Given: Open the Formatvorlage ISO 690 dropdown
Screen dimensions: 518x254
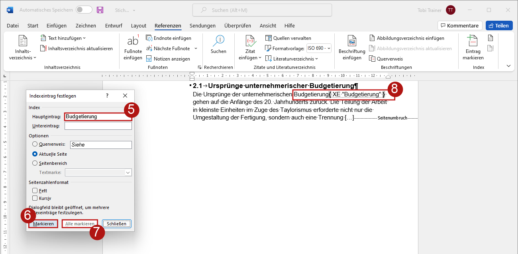Looking at the screenshot, I should (x=319, y=49).
